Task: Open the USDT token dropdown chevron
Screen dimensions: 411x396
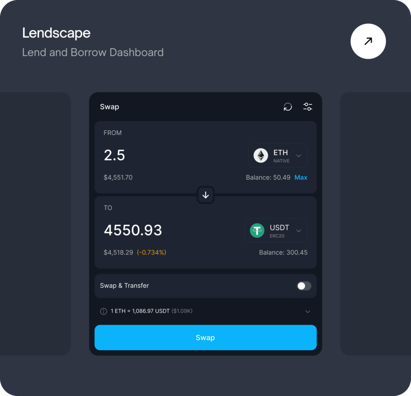Action: click(299, 231)
